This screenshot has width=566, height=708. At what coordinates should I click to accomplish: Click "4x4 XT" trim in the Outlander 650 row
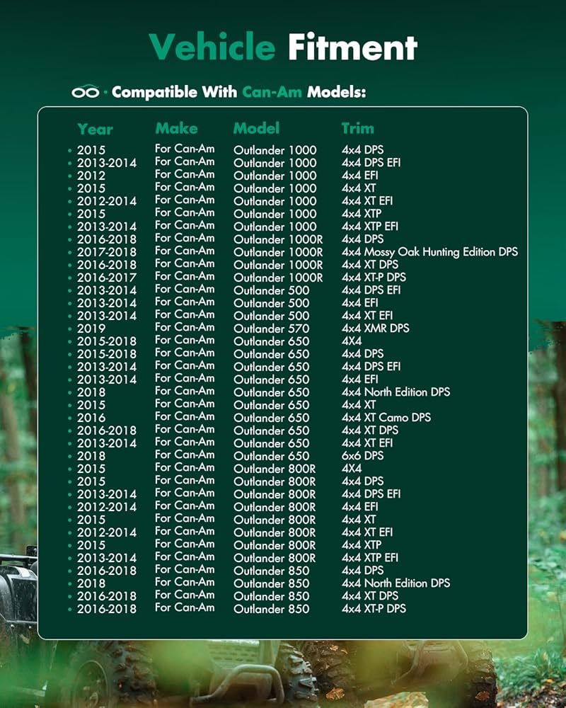click(359, 404)
